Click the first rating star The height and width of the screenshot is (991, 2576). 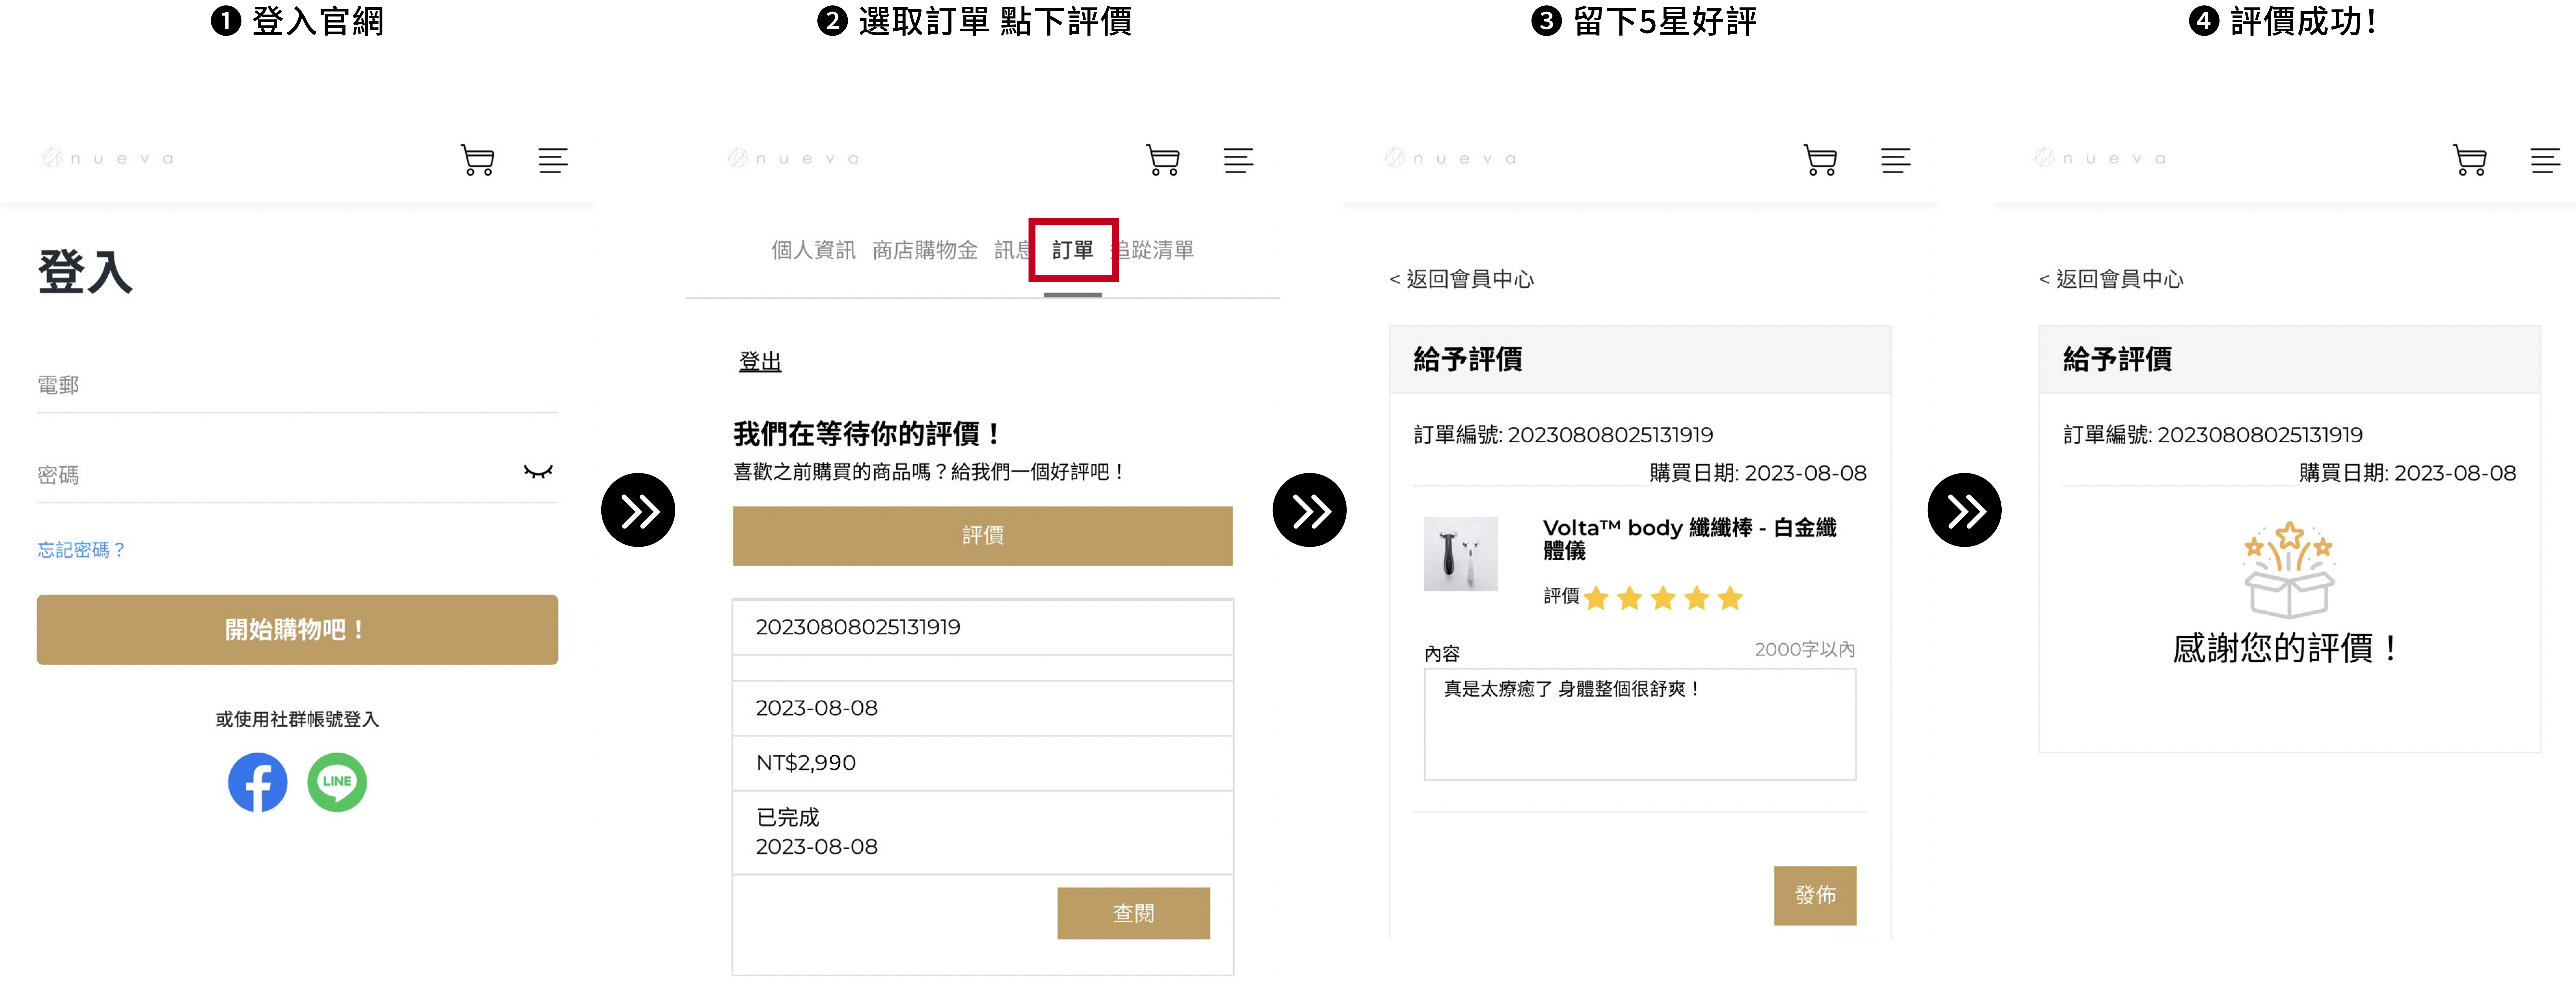pos(1597,598)
